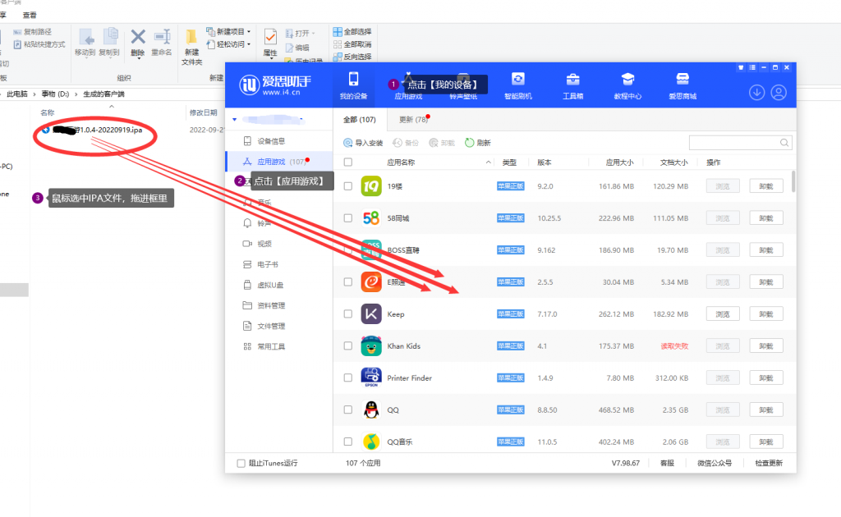Tick the select-all checkbox in app list header
This screenshot has width=841, height=517.
348,162
